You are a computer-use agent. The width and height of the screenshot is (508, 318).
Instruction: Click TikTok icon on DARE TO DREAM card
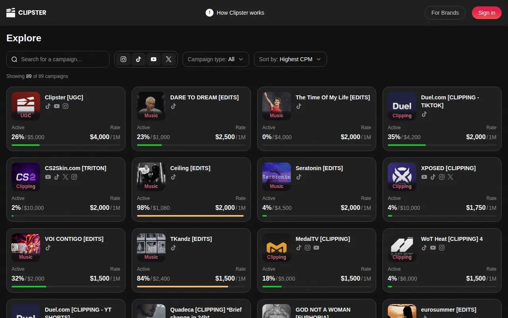pos(173,106)
